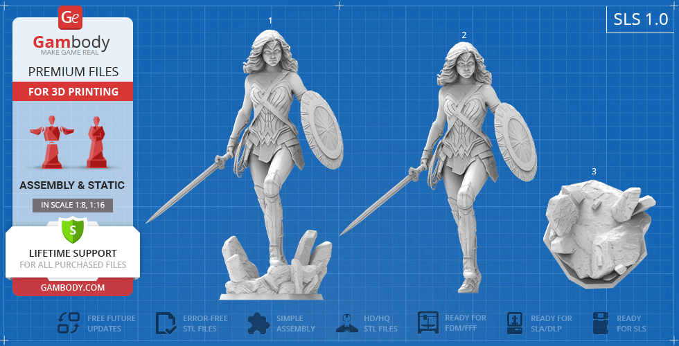Click the Ready for SLA/DLP printer icon
This screenshot has width=679, height=346.
[515, 323]
